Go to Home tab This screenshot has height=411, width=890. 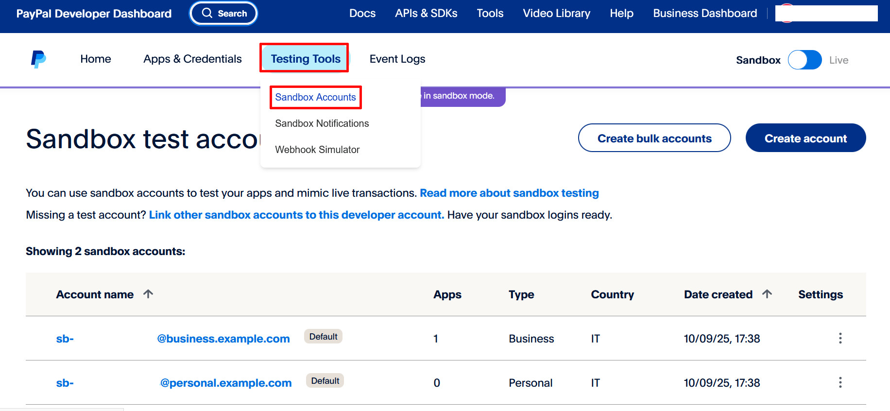[x=96, y=59]
